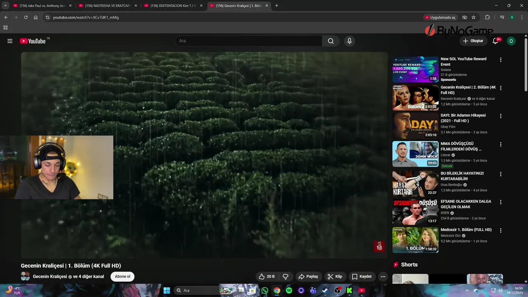
Task: Open the YouTube account avatar menu
Action: pyautogui.click(x=511, y=41)
